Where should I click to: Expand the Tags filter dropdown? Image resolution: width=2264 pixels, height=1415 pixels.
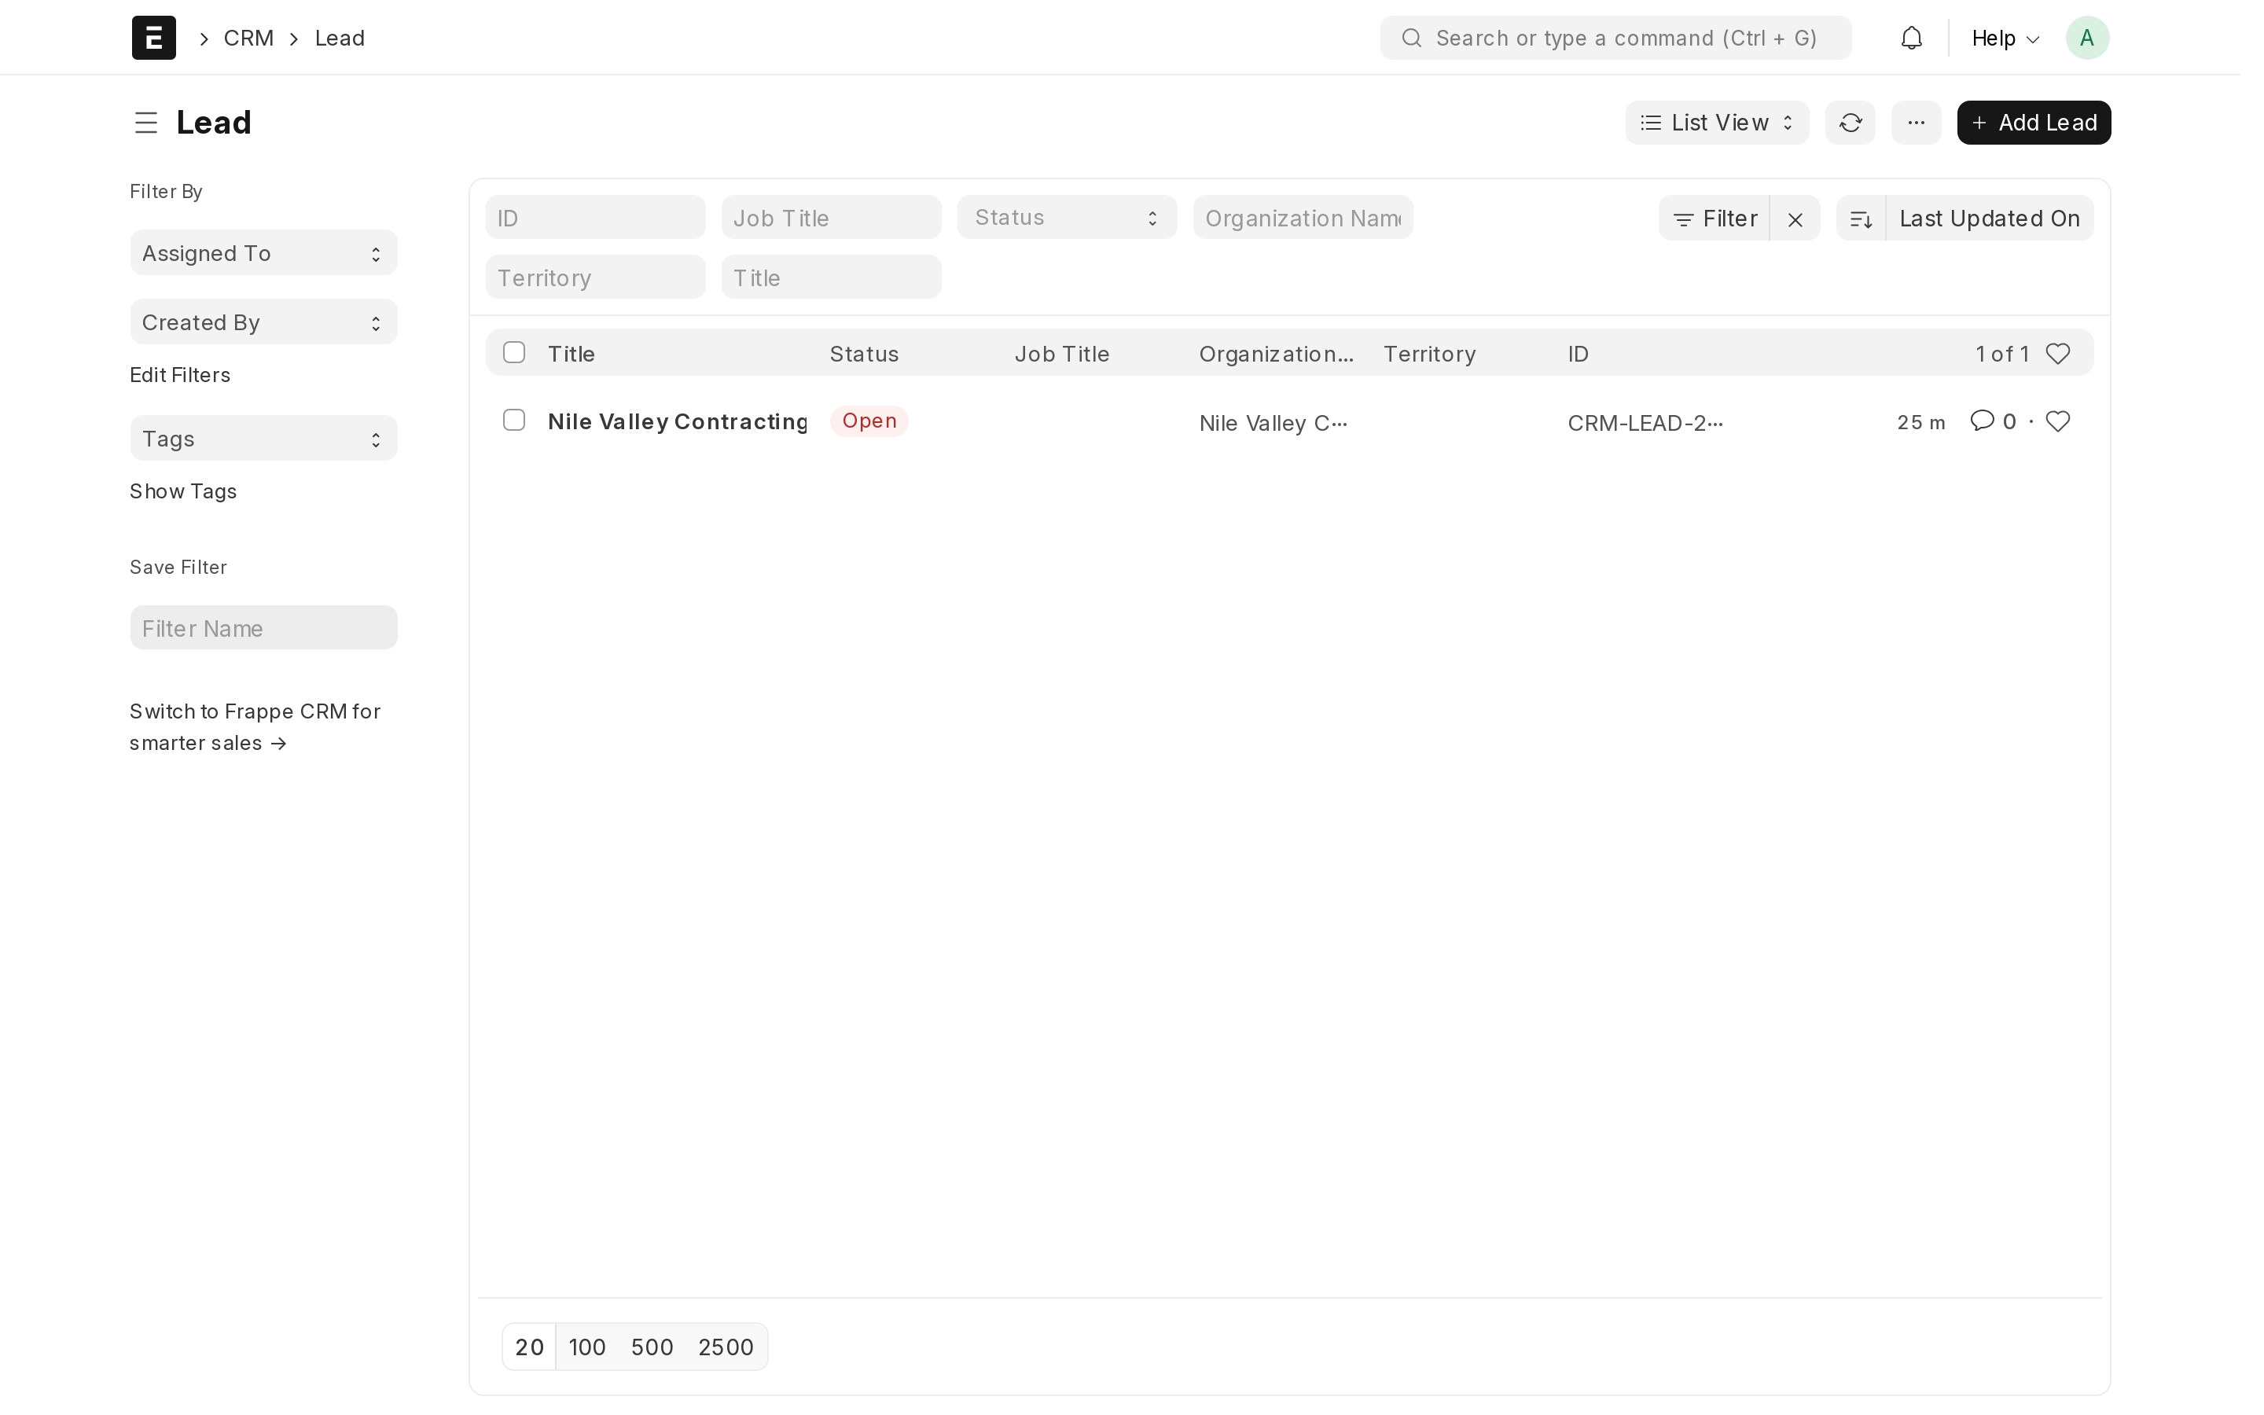tap(264, 438)
